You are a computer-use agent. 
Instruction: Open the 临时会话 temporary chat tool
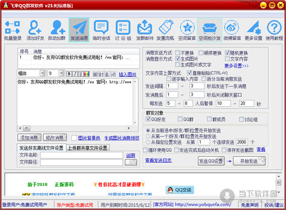tap(101, 30)
